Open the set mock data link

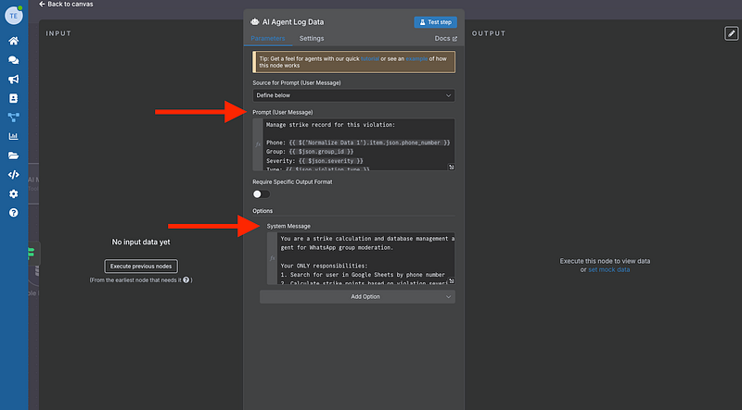tap(609, 269)
